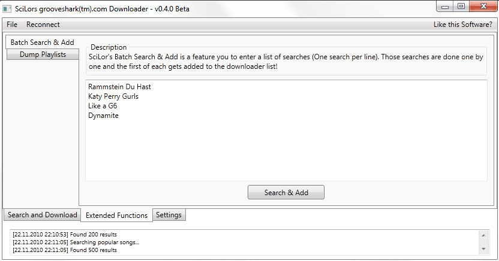Click the Reconnect menu item
This screenshot has height=261, width=499.
pyautogui.click(x=43, y=25)
